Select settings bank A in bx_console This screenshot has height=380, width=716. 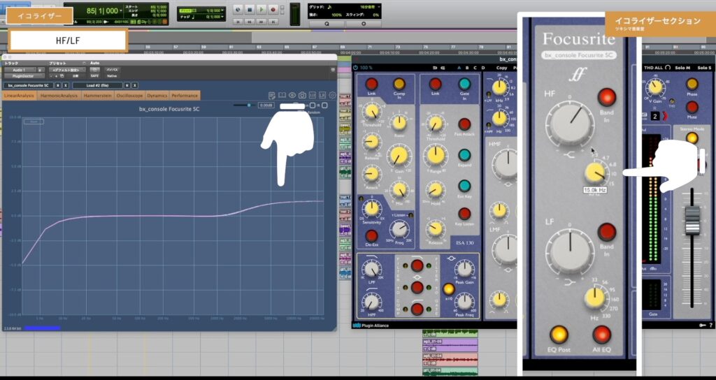tap(459, 68)
